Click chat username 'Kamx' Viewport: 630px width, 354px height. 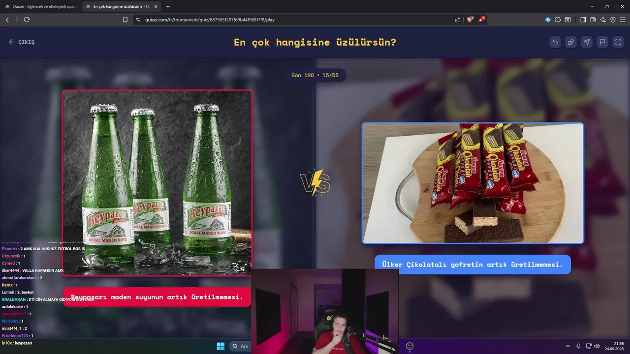[7, 285]
